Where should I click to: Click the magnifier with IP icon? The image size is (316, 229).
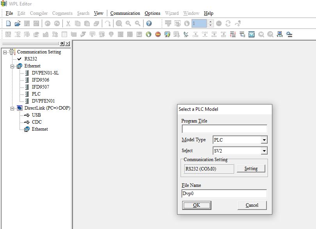click(x=270, y=34)
